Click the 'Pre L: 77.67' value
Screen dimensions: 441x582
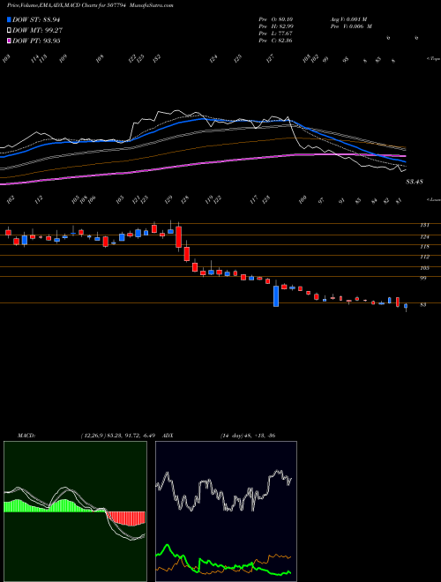click(275, 34)
